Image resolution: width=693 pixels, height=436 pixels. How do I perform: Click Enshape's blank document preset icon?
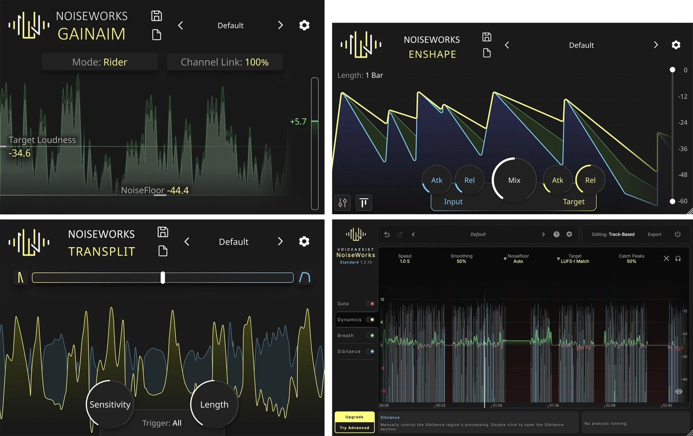(x=487, y=53)
